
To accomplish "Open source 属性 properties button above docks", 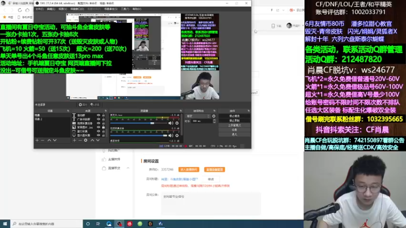I will point(83,105).
